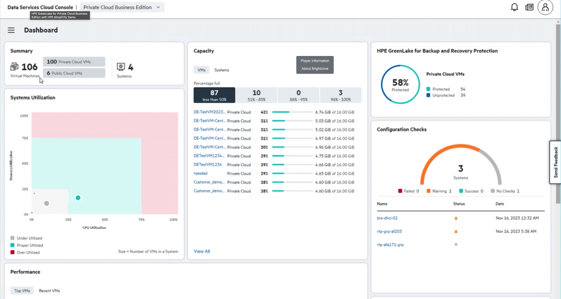The image size is (561, 299).
Task: Open the hamburger navigation menu
Action: pos(11,30)
